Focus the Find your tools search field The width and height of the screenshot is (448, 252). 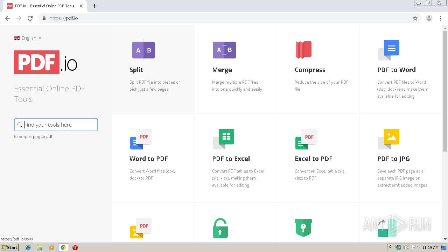click(x=56, y=125)
